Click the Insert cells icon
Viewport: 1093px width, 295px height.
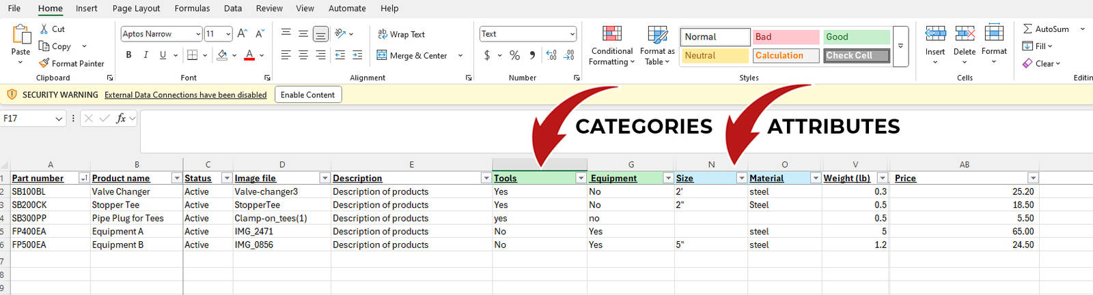pos(935,34)
